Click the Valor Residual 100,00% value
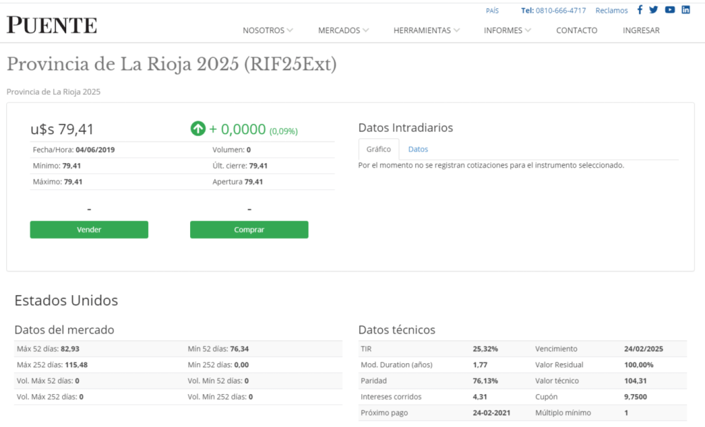This screenshot has width=705, height=427. click(x=638, y=364)
